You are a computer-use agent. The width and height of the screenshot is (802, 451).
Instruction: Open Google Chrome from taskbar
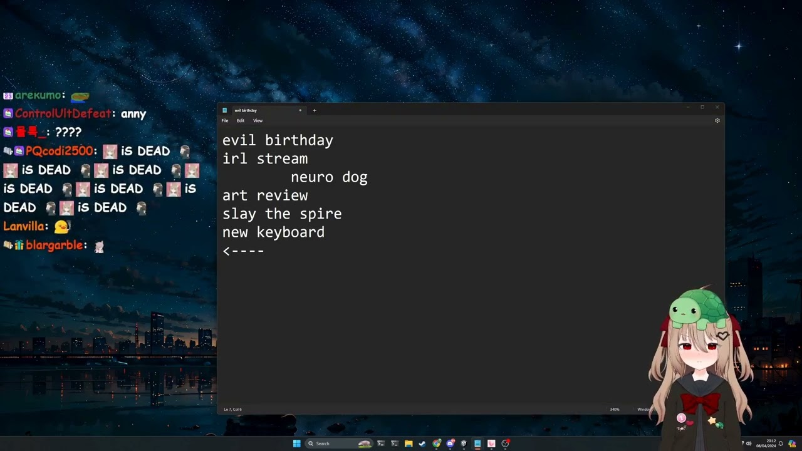[x=437, y=443]
